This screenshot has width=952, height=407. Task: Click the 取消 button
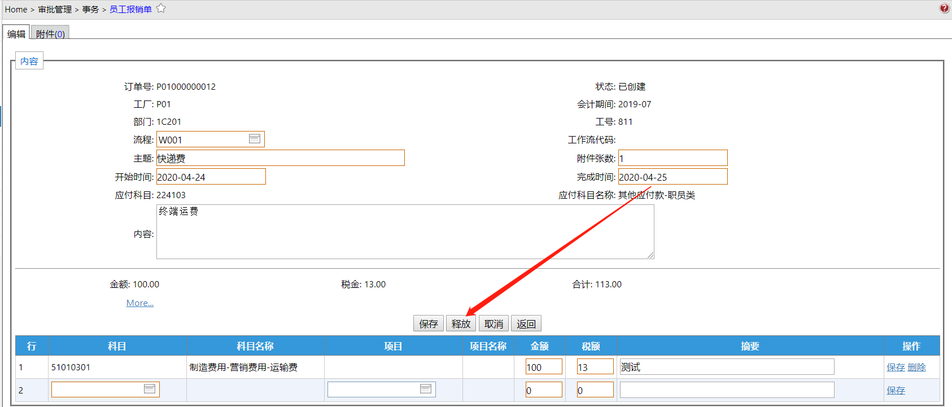494,323
